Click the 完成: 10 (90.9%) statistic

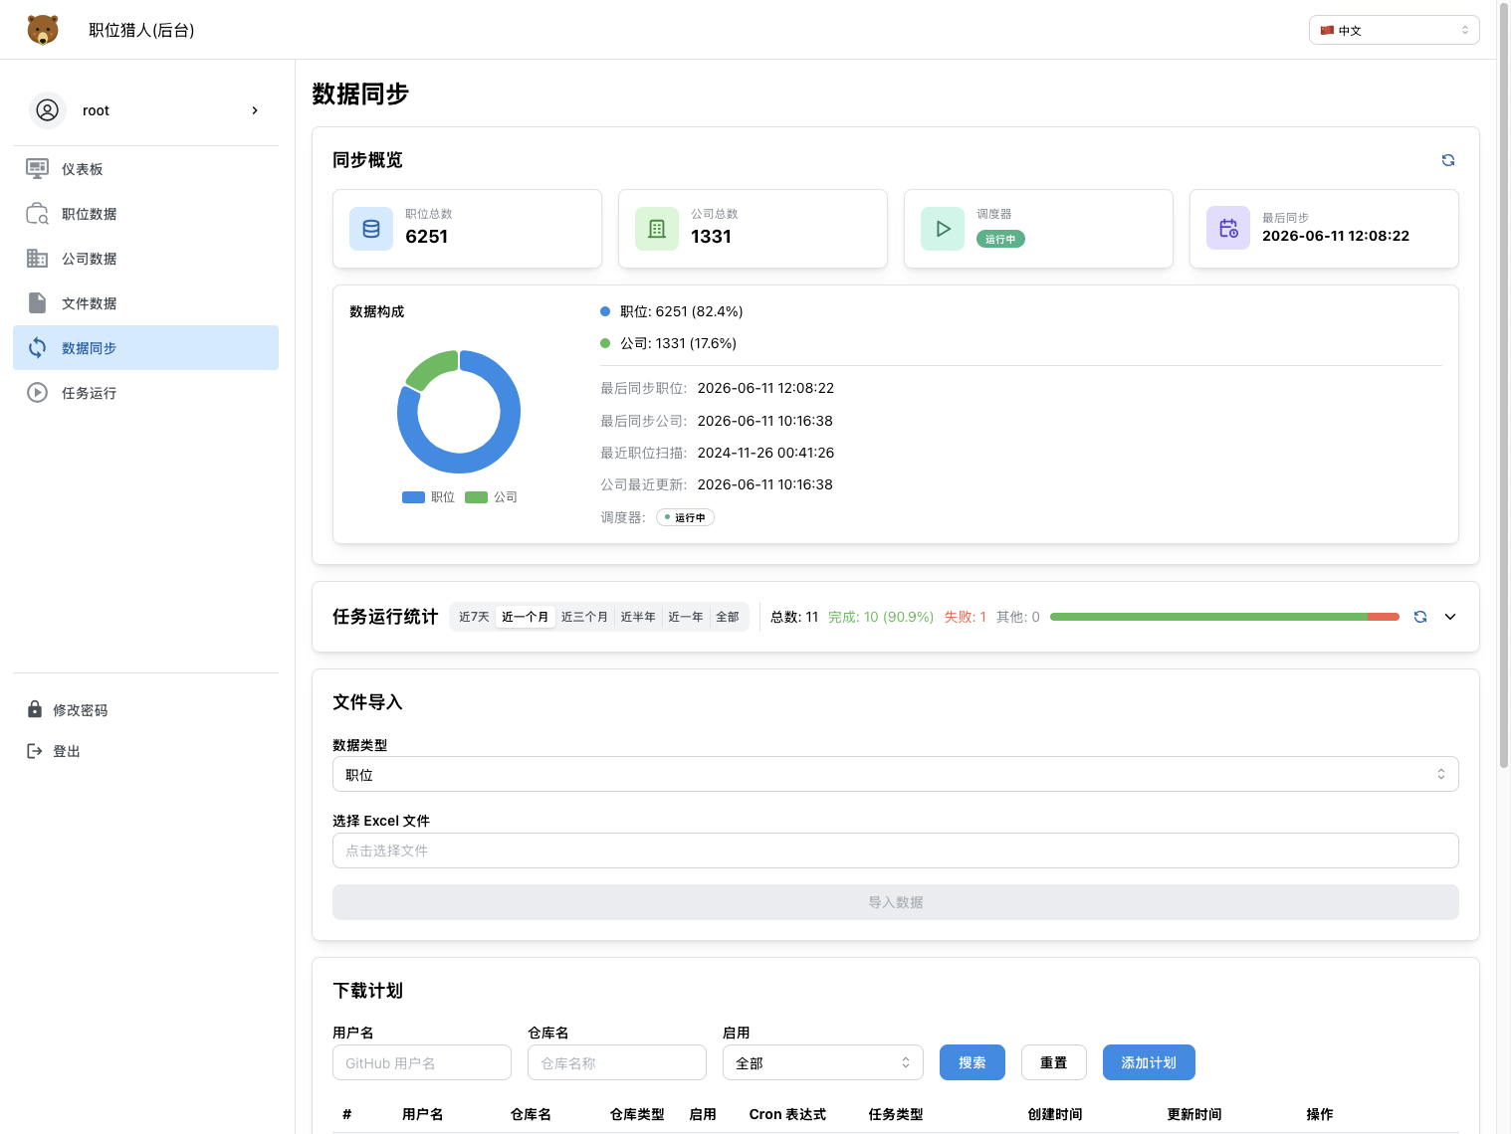coord(881,617)
